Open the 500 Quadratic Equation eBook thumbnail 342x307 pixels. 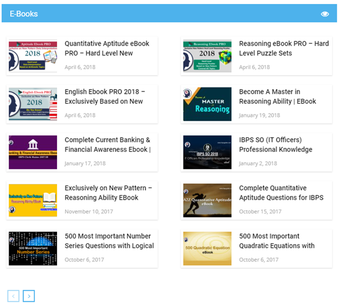click(x=207, y=248)
